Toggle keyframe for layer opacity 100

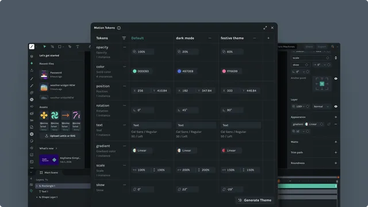[308, 106]
